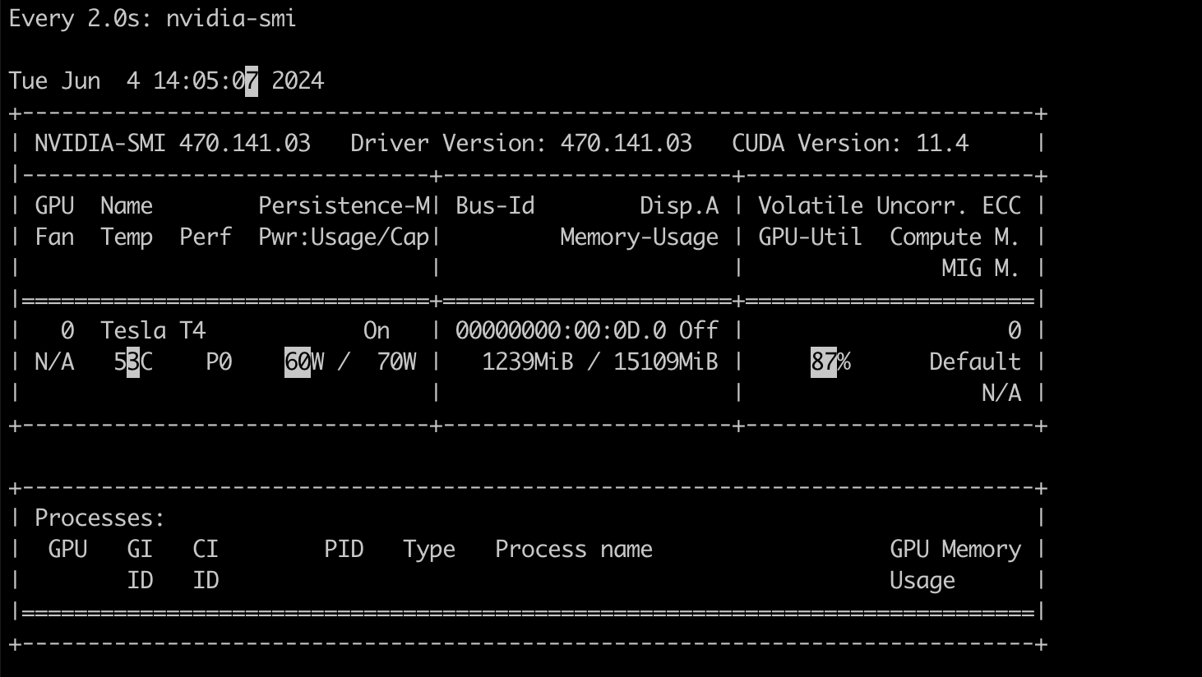
Task: Click the "GPU-Util" column header
Action: [x=810, y=237]
